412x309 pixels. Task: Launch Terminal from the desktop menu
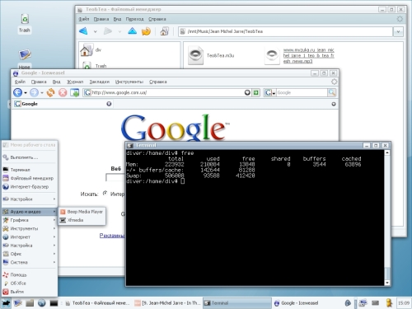(30, 170)
